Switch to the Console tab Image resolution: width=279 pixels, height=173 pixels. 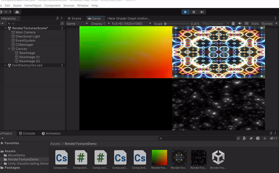pyautogui.click(x=27, y=134)
